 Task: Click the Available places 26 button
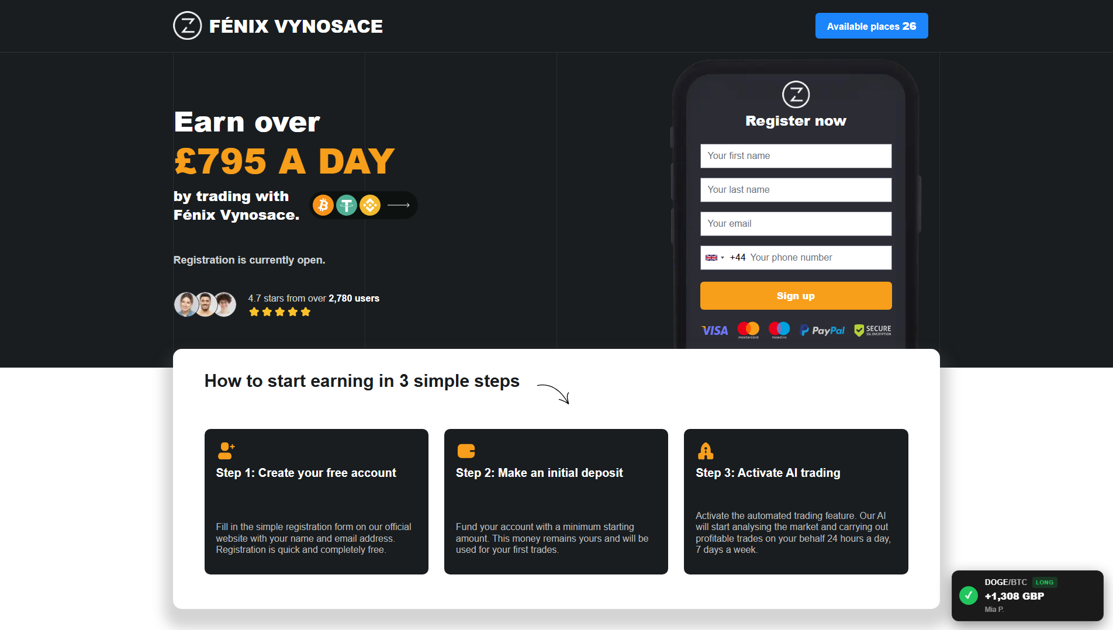click(x=872, y=26)
